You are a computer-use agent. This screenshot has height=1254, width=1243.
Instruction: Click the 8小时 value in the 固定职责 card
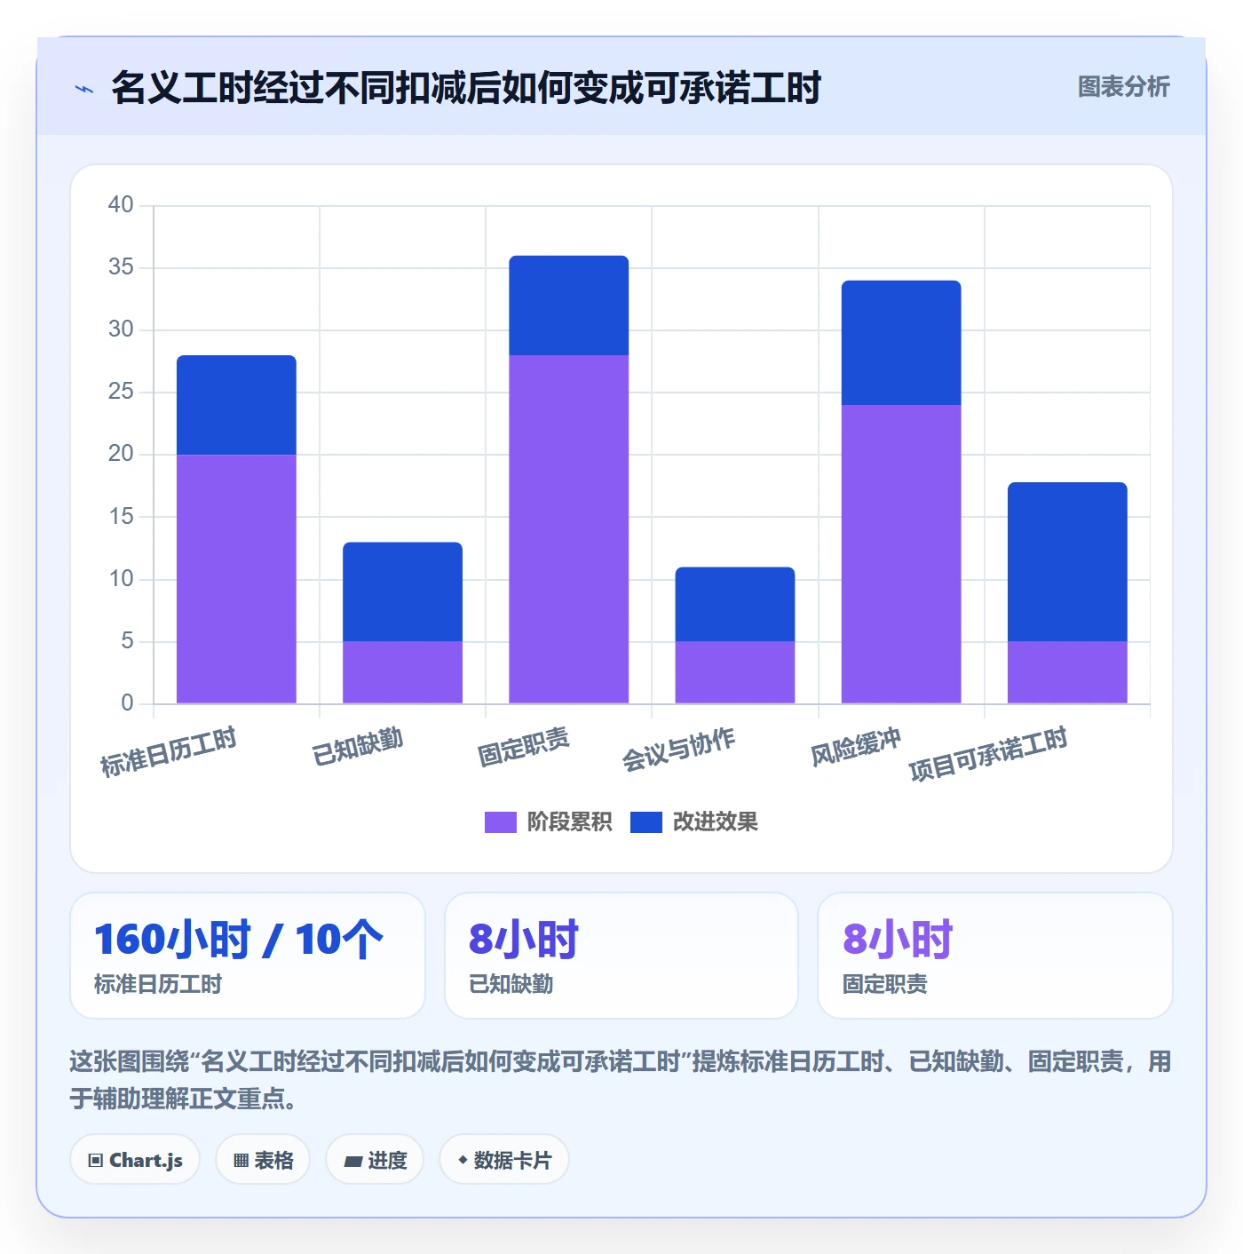[x=898, y=940]
